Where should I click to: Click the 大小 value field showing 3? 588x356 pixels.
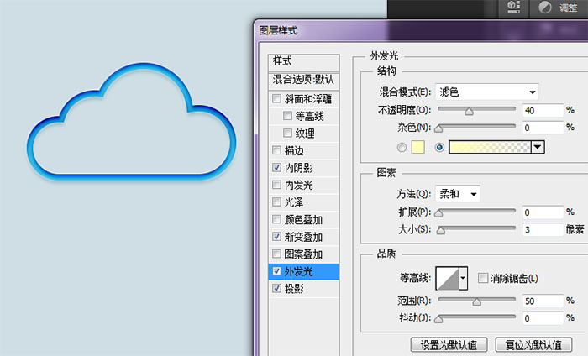pyautogui.click(x=543, y=230)
